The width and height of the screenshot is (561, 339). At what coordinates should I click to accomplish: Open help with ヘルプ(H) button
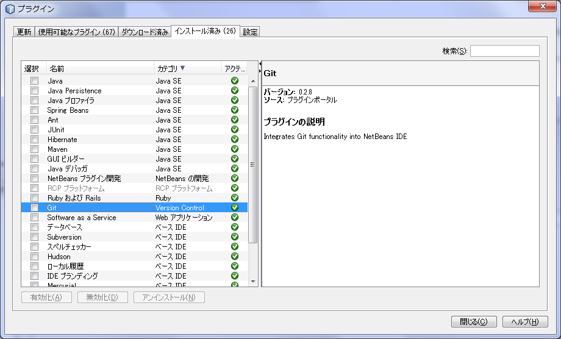tap(525, 321)
